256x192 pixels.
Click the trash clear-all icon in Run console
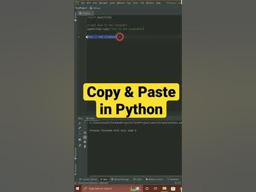(x=85, y=147)
